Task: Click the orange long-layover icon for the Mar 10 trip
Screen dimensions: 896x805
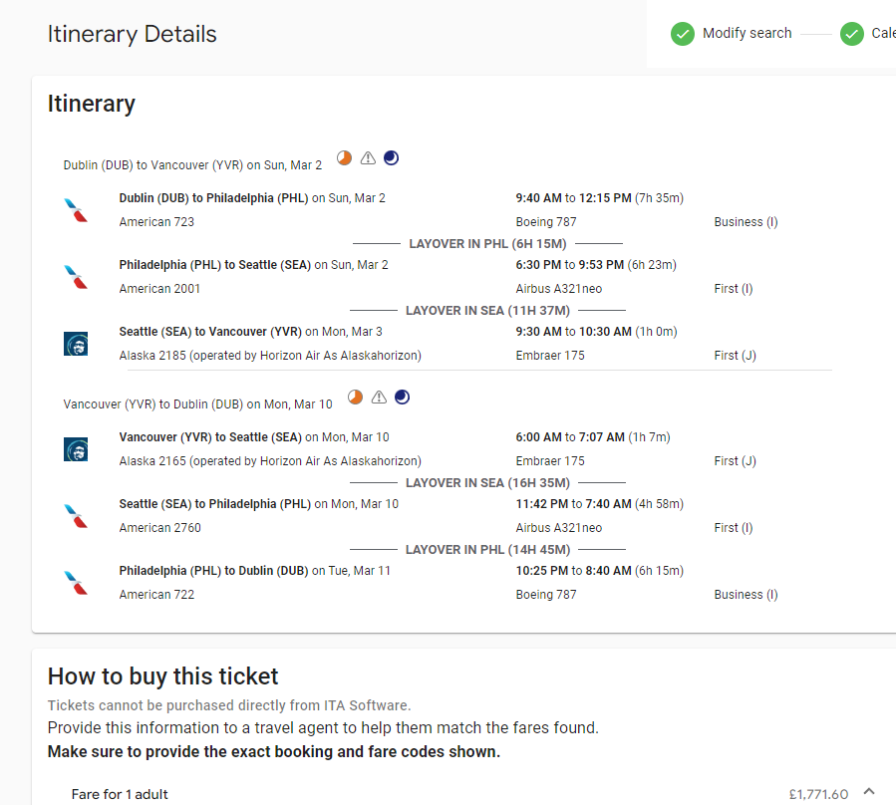Action: (x=356, y=398)
